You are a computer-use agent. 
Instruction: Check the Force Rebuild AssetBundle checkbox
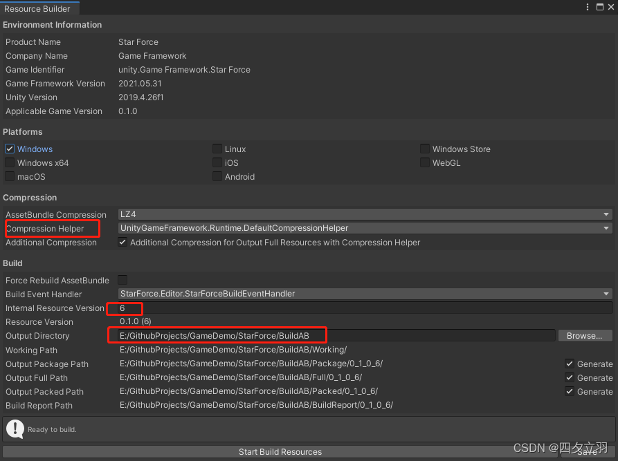point(122,280)
